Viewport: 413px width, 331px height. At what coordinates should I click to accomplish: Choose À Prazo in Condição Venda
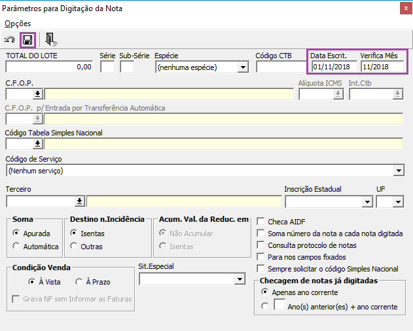pyautogui.click(x=80, y=282)
